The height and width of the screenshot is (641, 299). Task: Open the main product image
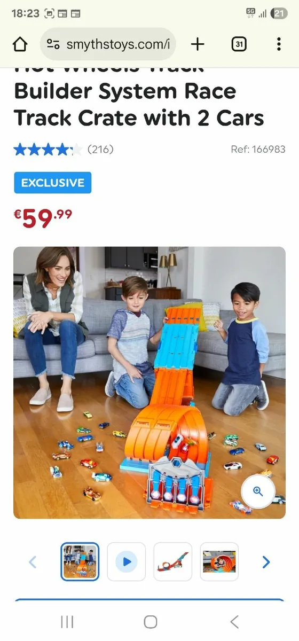tap(149, 382)
